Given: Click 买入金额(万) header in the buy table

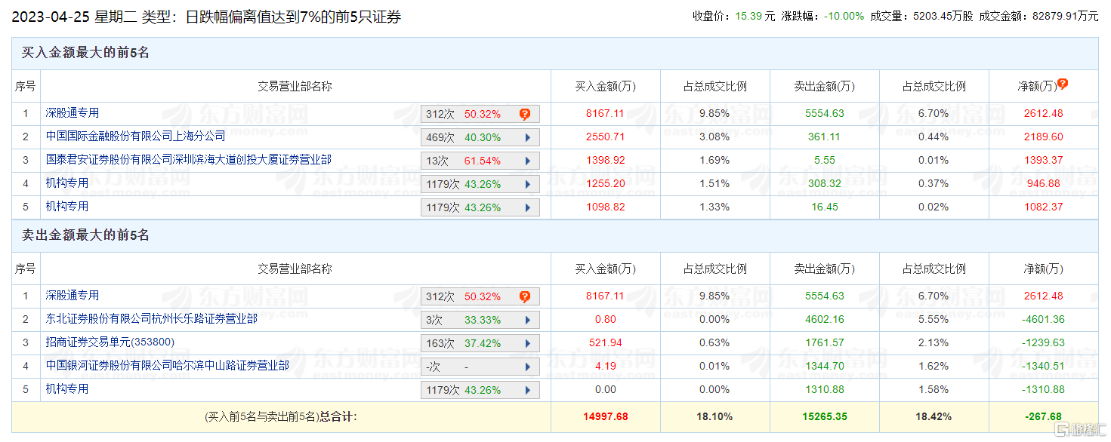Looking at the screenshot, I should [x=605, y=87].
